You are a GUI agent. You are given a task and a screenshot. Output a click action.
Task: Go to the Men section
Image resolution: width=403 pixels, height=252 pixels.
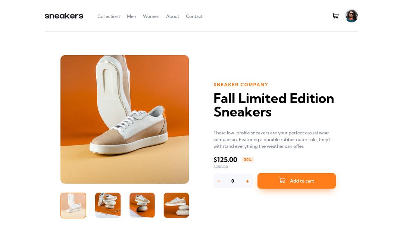point(132,16)
